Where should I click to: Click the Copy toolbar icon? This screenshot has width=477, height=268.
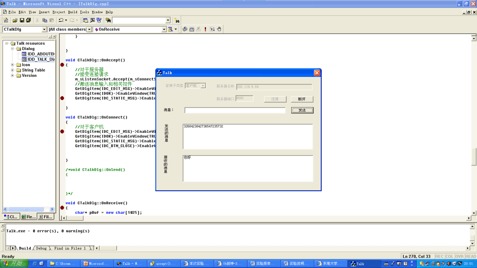coord(45,20)
